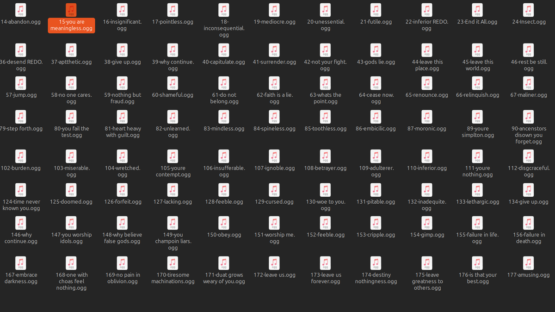The width and height of the screenshot is (555, 312).
Task: Click 37-aptthetic.ogg file icon
Action: (71, 50)
